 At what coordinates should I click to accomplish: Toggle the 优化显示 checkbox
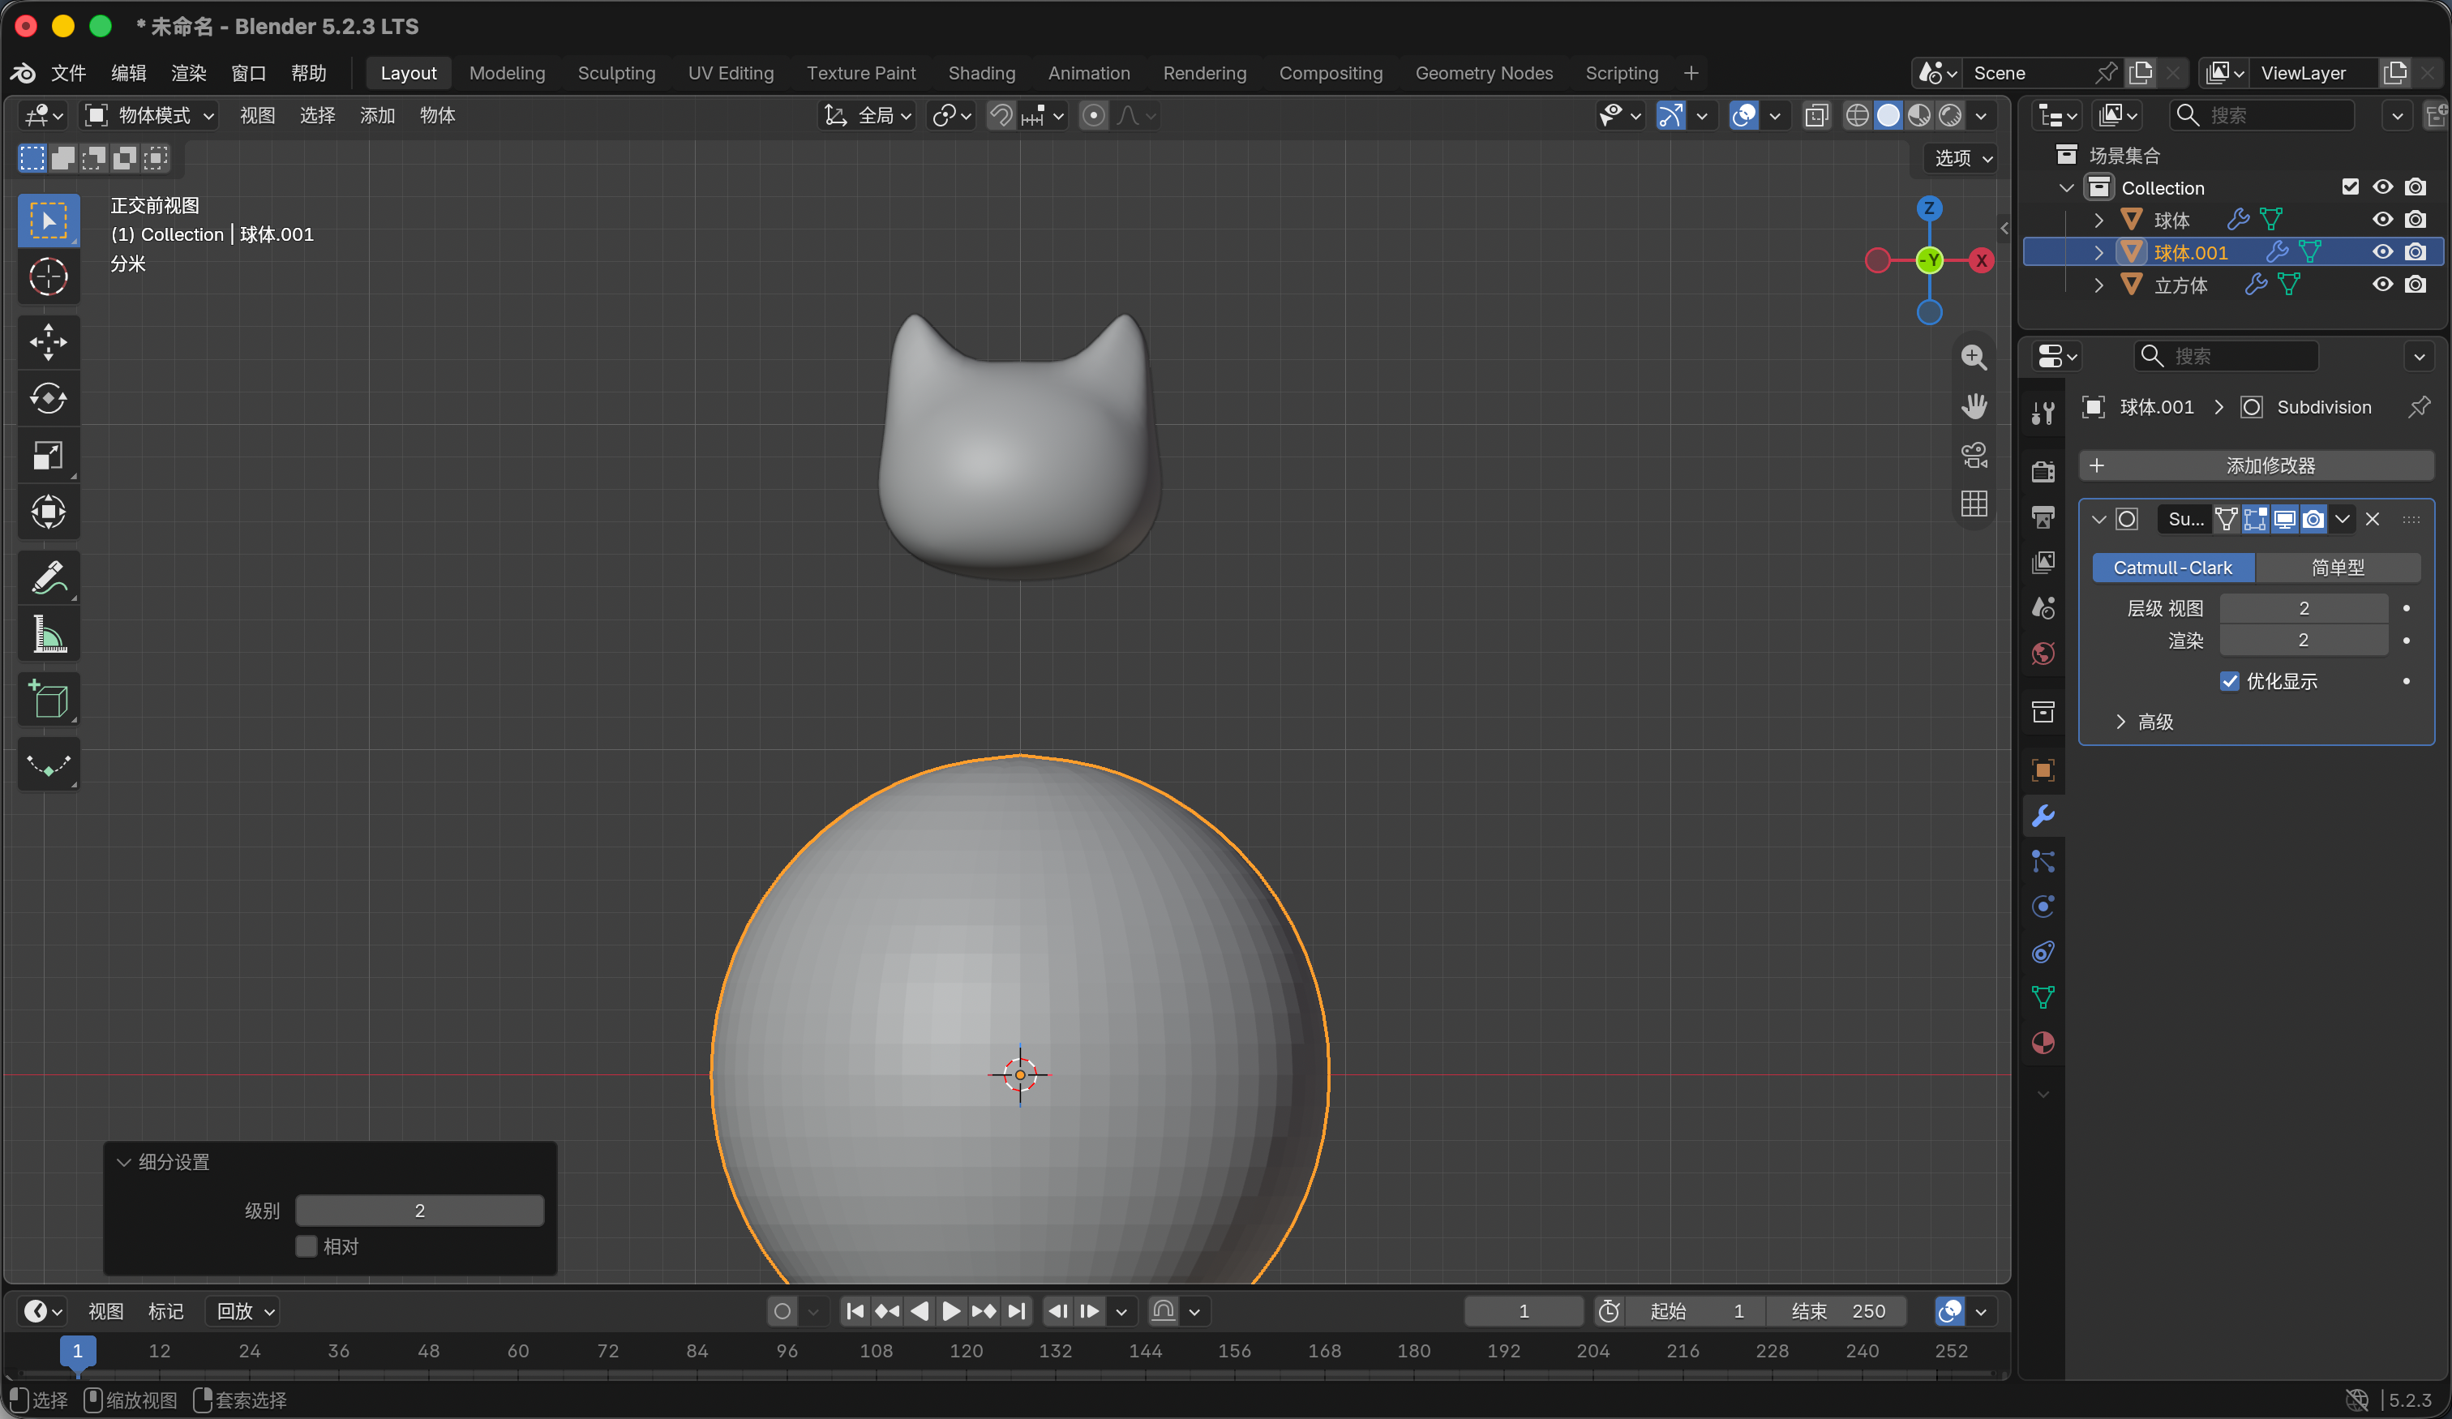pyautogui.click(x=2229, y=680)
